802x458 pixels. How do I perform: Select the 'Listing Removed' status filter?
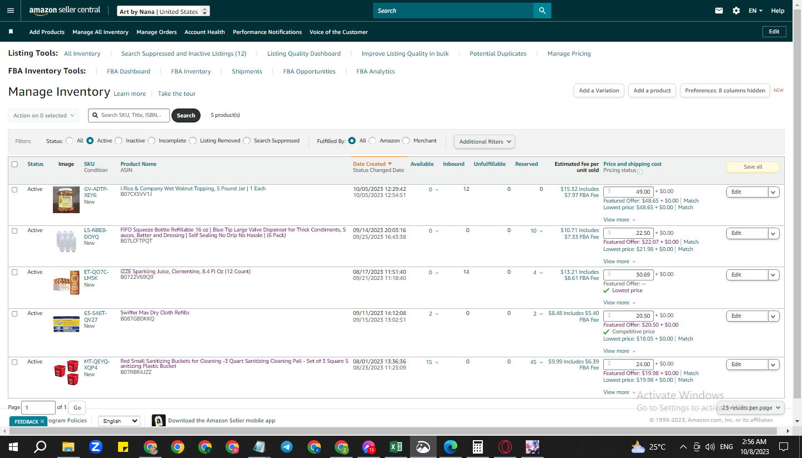(193, 141)
